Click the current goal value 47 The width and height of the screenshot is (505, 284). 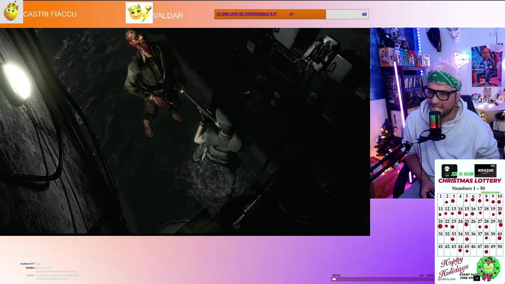click(x=291, y=14)
